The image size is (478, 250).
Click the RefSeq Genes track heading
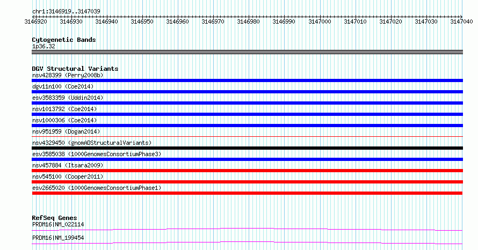(x=54, y=218)
